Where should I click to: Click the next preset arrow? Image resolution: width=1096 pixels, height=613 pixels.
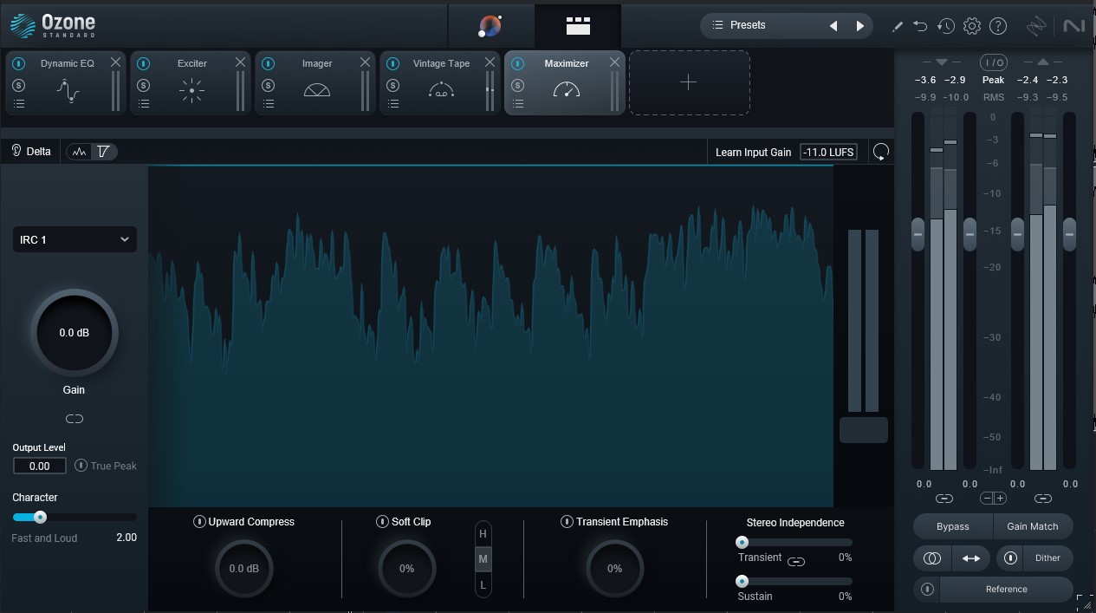[859, 25]
